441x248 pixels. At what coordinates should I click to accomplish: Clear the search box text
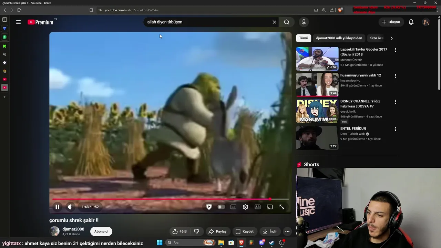click(274, 22)
